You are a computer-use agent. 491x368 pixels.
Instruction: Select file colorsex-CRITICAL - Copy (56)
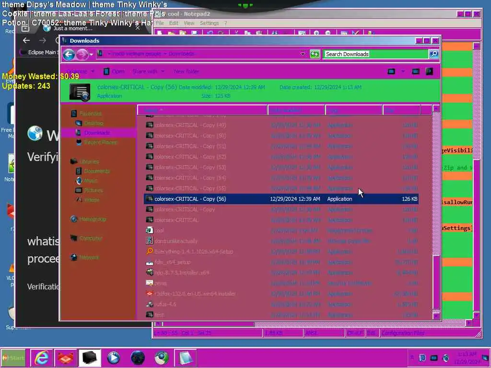pos(281,199)
